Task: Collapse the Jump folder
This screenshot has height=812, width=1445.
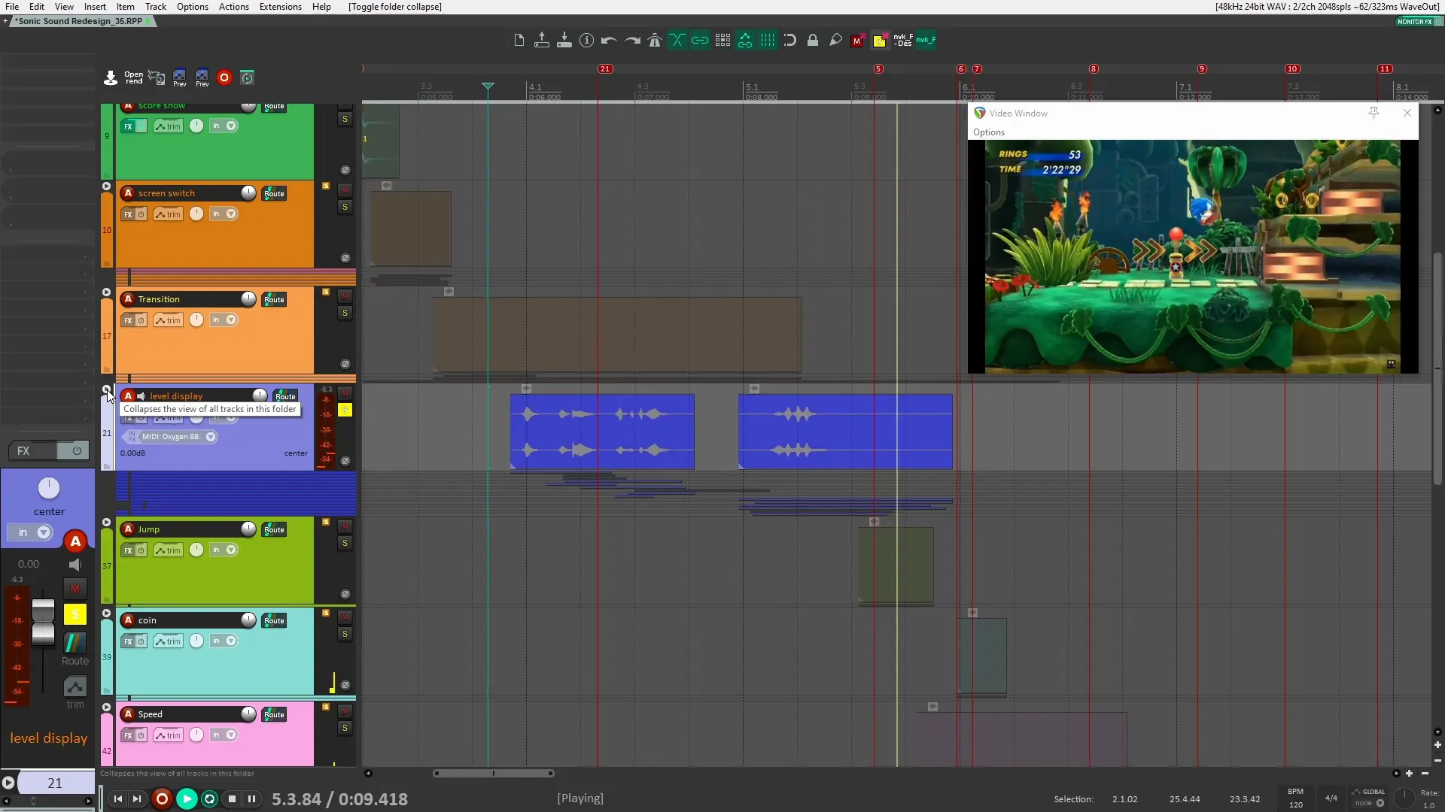Action: point(106,523)
